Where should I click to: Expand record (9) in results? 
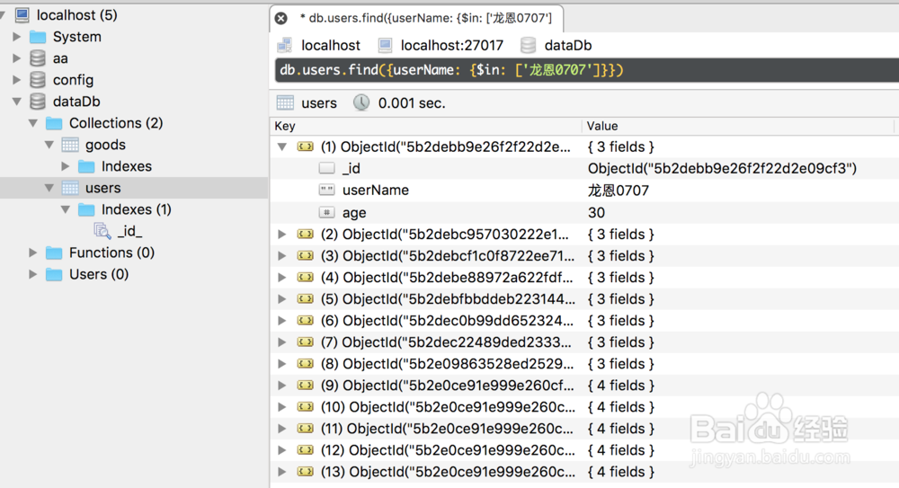(282, 386)
